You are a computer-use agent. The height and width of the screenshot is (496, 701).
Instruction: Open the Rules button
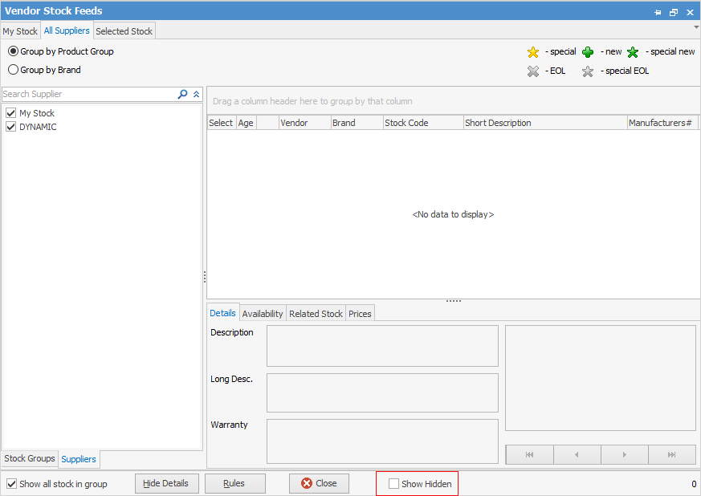point(234,483)
